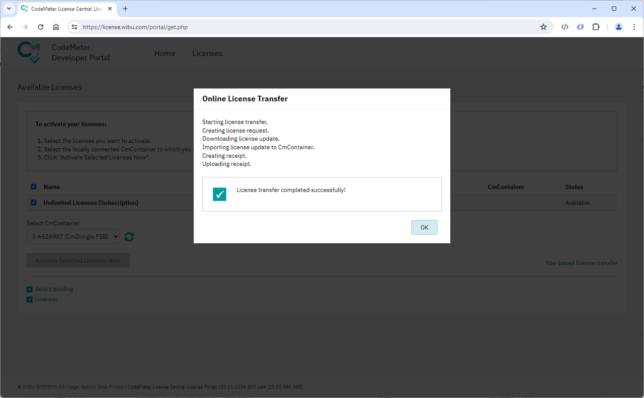Open the CodeMeter logo icon in the header
This screenshot has width=644, height=398.
tap(29, 52)
